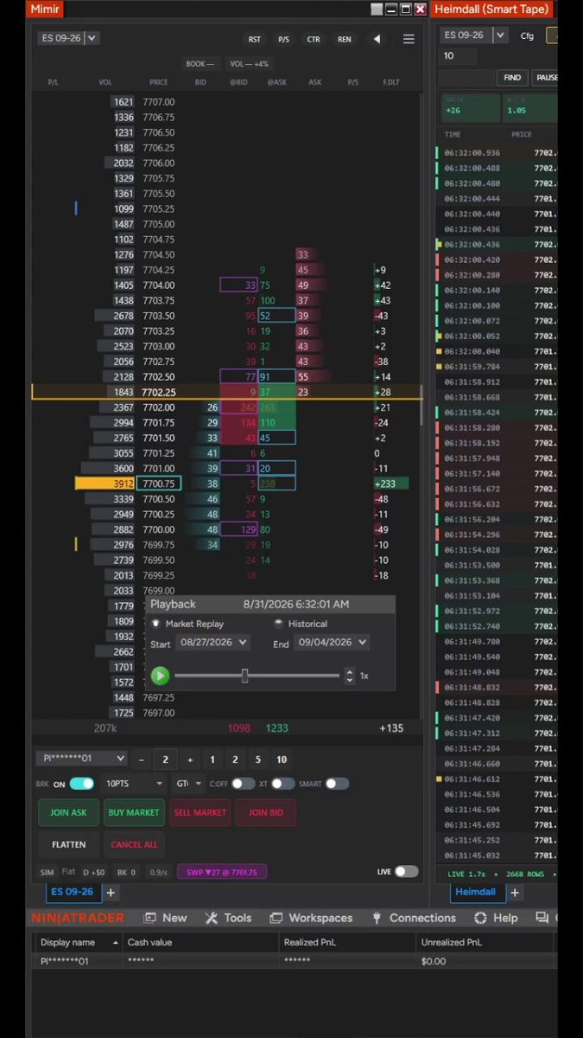Open the 10PTS dropdown
The height and width of the screenshot is (1038, 583).
[x=133, y=784]
